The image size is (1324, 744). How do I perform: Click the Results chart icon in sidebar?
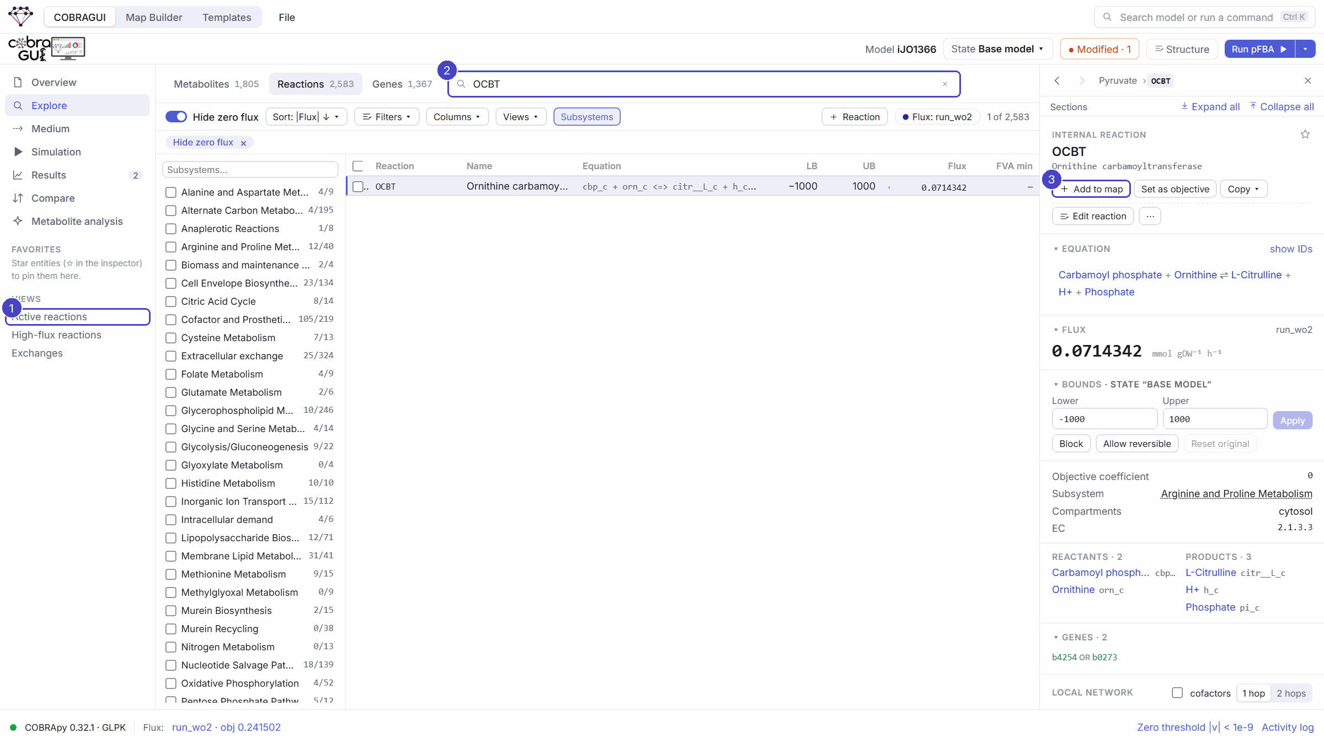18,175
